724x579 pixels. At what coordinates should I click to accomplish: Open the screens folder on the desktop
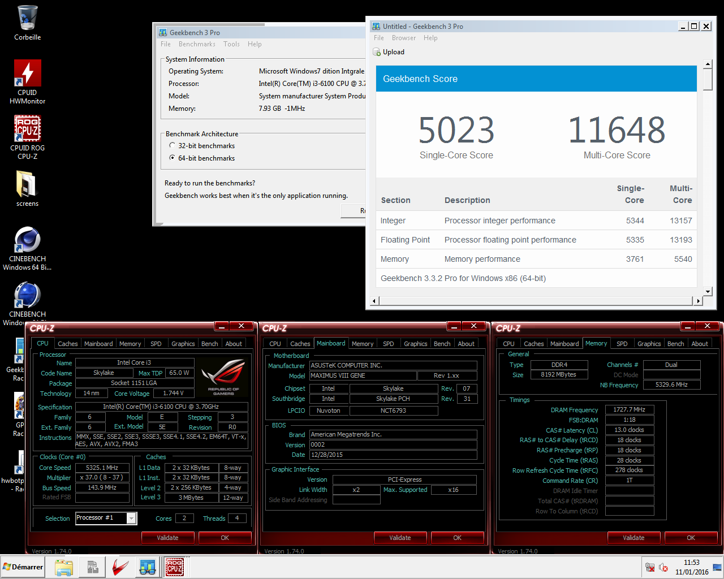point(27,189)
